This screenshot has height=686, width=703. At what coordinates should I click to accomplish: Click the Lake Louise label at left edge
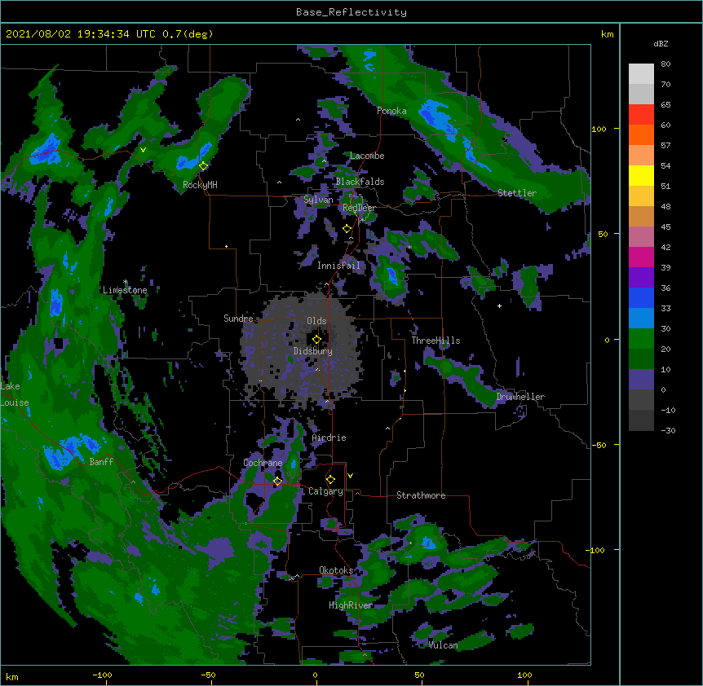(x=15, y=394)
